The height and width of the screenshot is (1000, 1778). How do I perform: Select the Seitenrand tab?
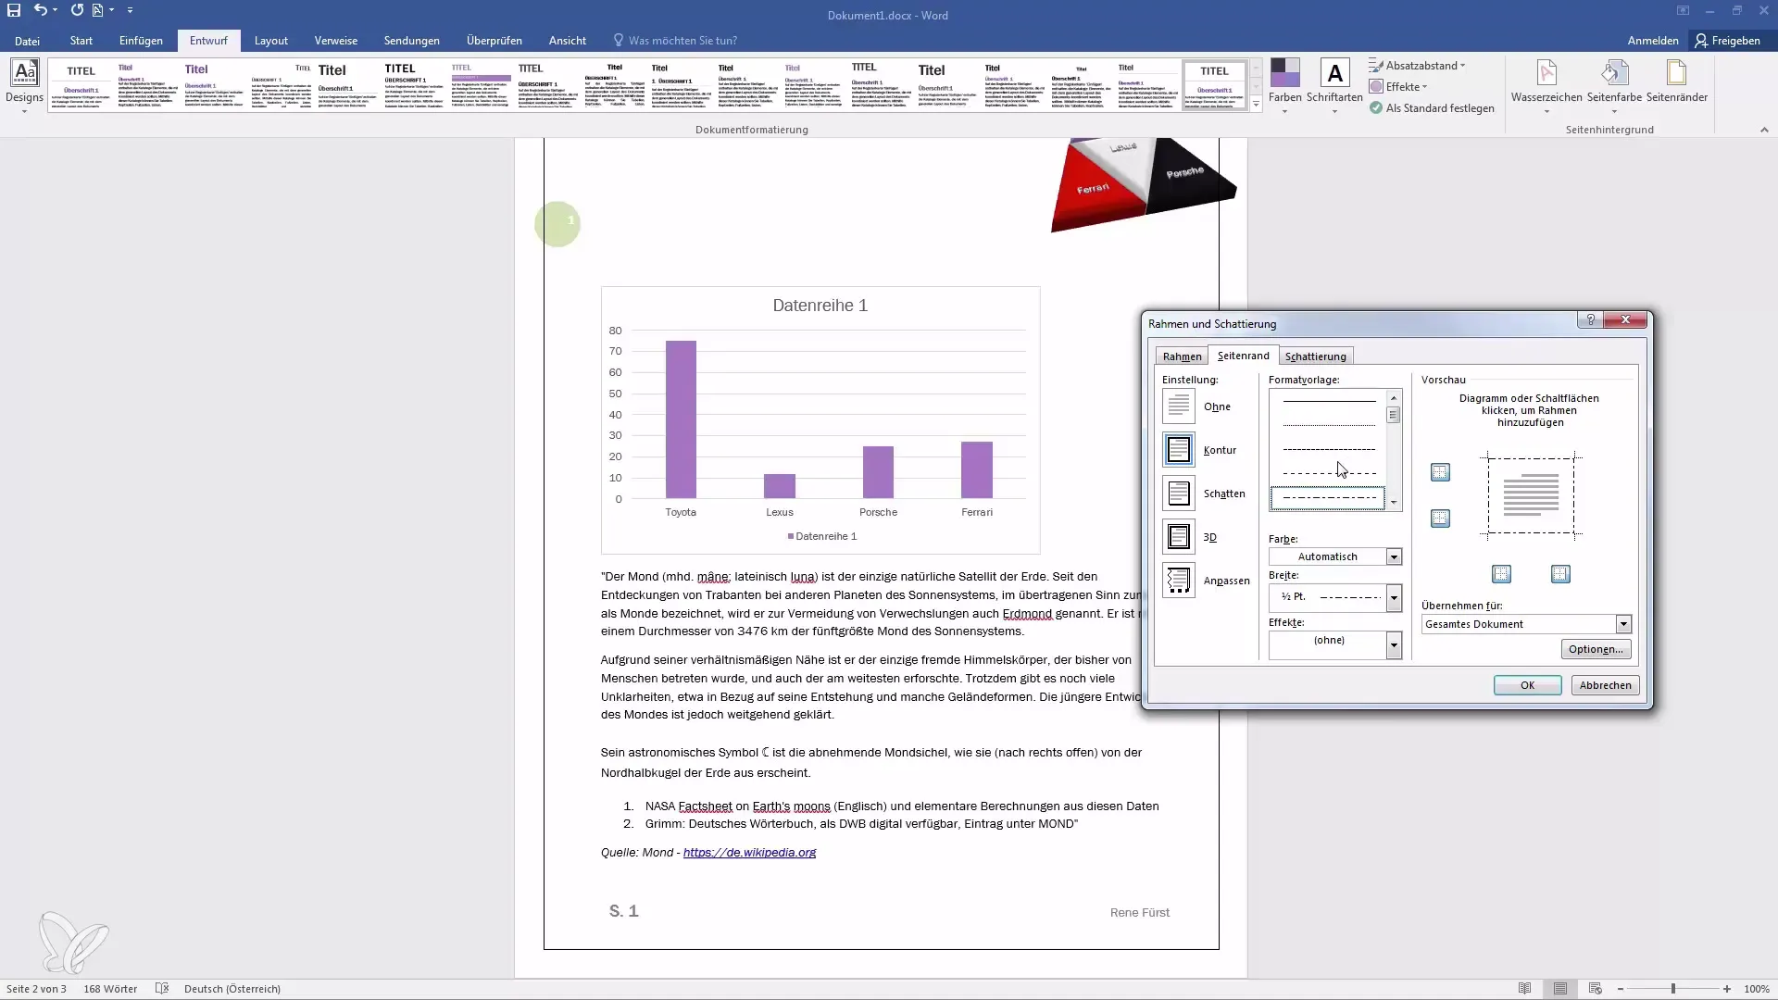click(x=1243, y=356)
